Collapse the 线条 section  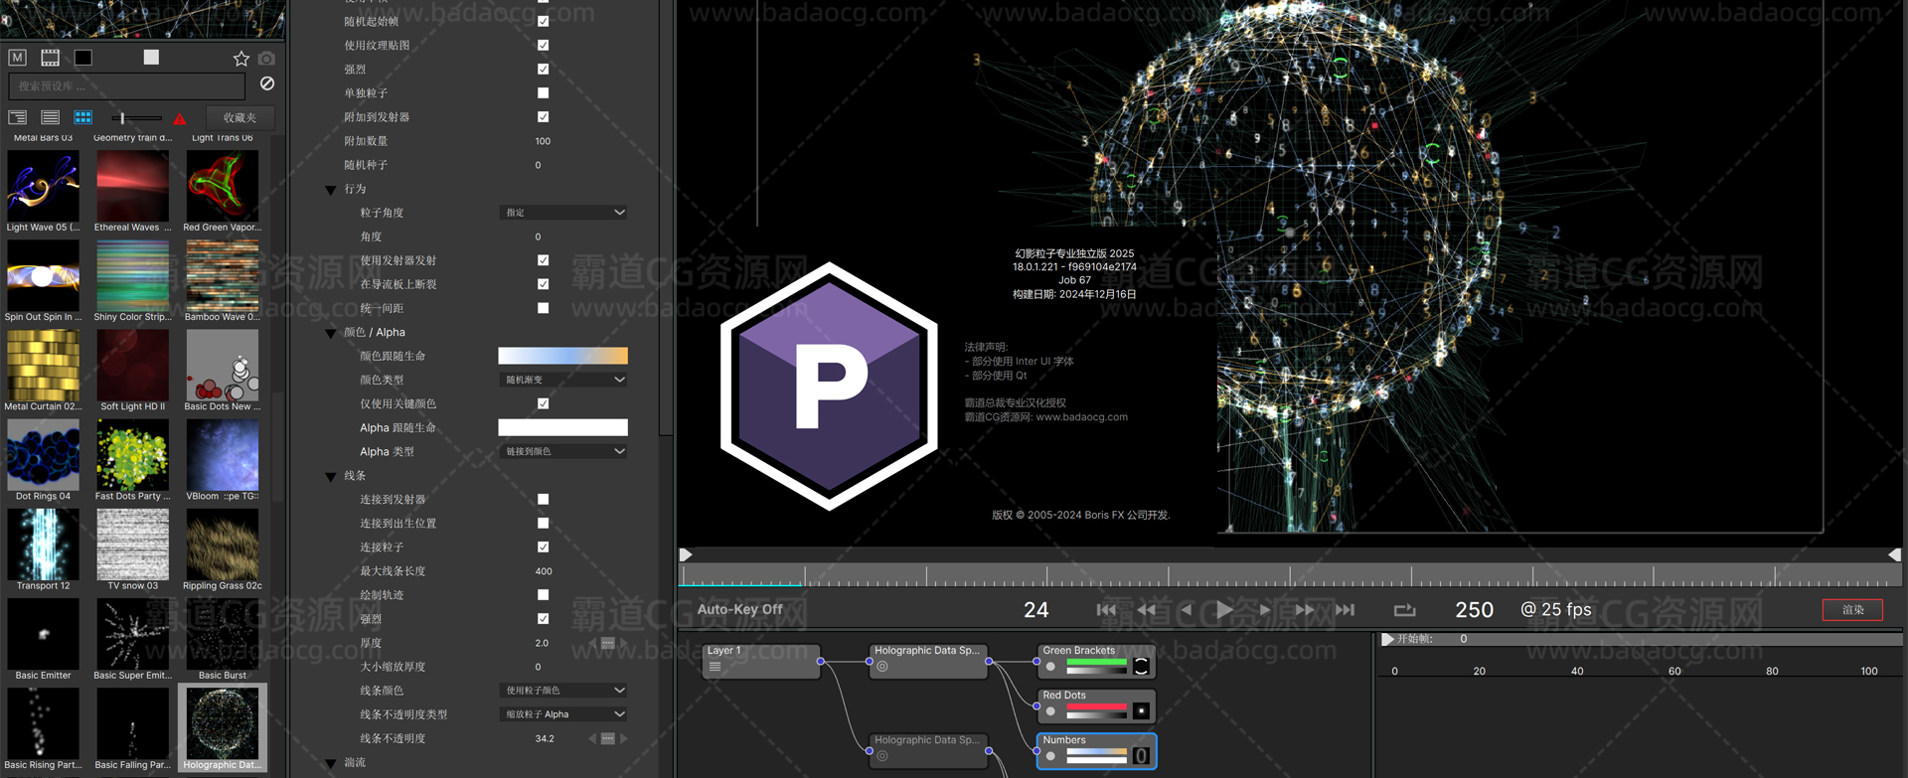pyautogui.click(x=331, y=477)
